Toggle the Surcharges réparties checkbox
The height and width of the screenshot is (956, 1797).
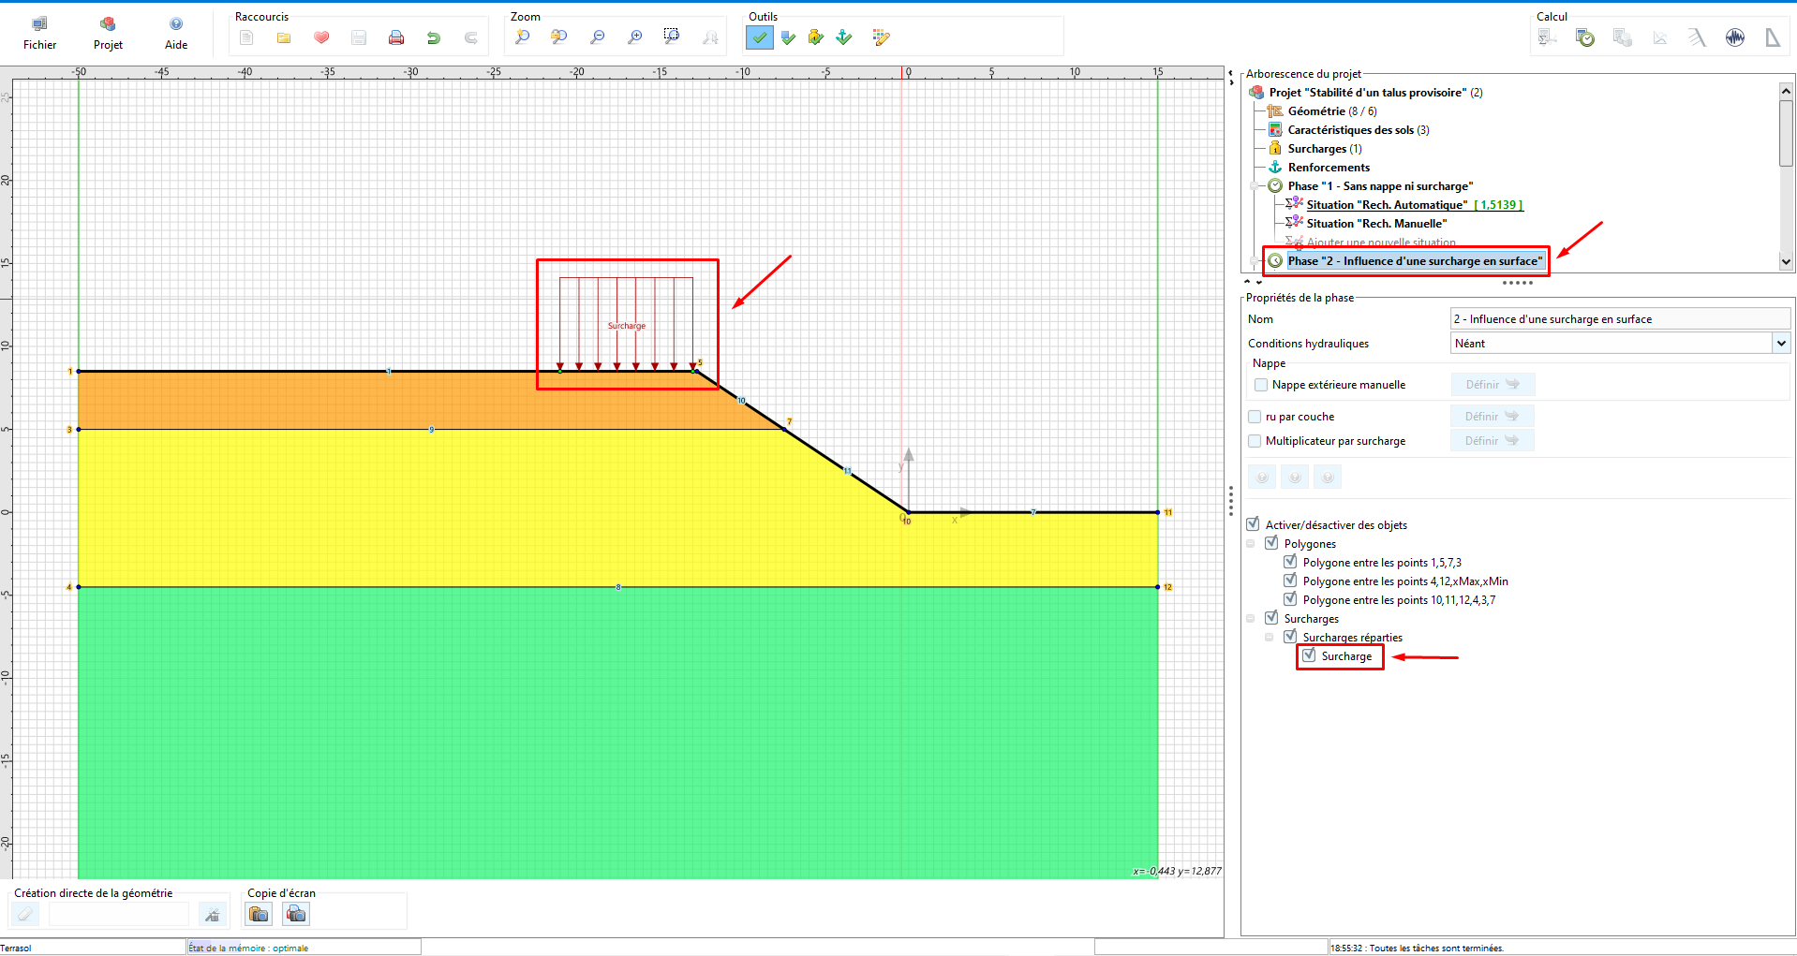1291,637
